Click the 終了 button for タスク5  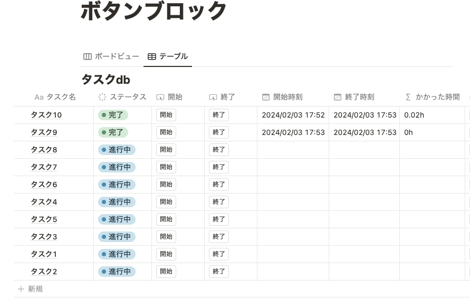[219, 219]
